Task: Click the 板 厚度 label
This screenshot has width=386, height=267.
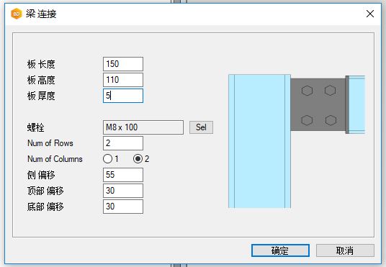Action: pyautogui.click(x=41, y=96)
